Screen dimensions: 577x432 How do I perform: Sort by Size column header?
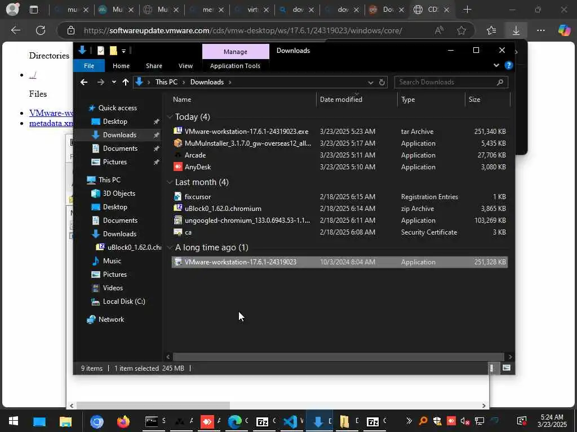click(487, 100)
